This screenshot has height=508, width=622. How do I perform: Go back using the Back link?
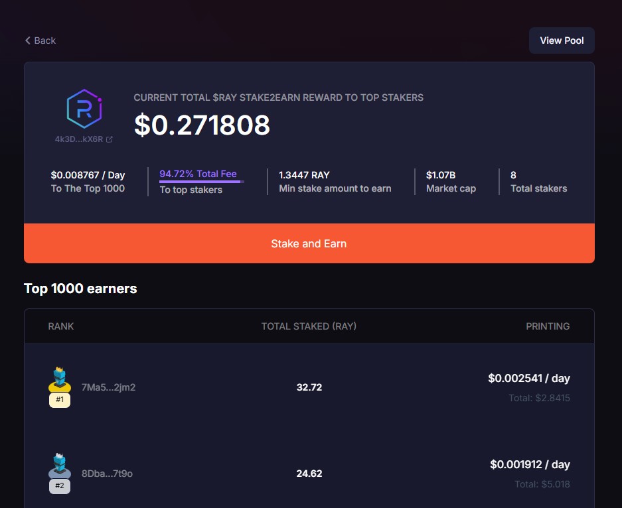click(x=44, y=40)
